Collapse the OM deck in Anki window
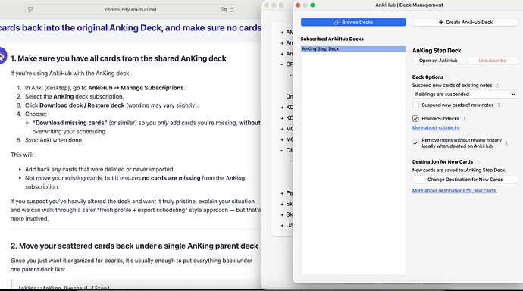This screenshot has width=523, height=291. [x=282, y=150]
